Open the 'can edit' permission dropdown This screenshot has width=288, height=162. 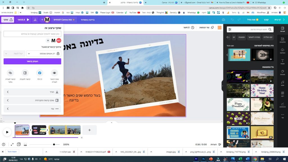coord(14,53)
